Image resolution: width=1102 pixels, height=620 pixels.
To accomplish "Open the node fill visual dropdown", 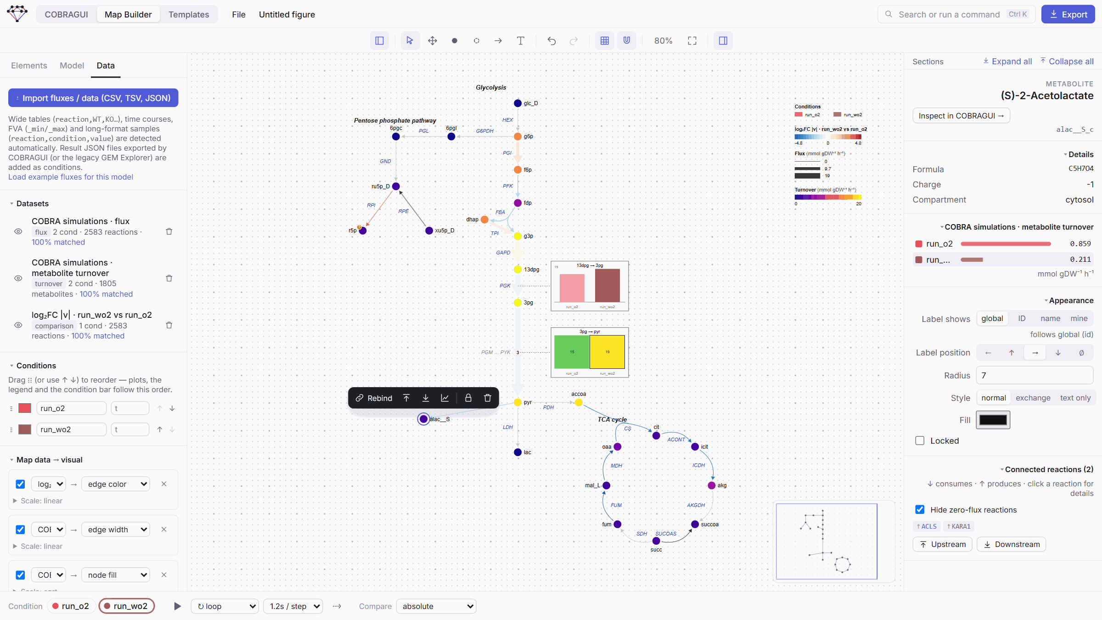I will [116, 575].
